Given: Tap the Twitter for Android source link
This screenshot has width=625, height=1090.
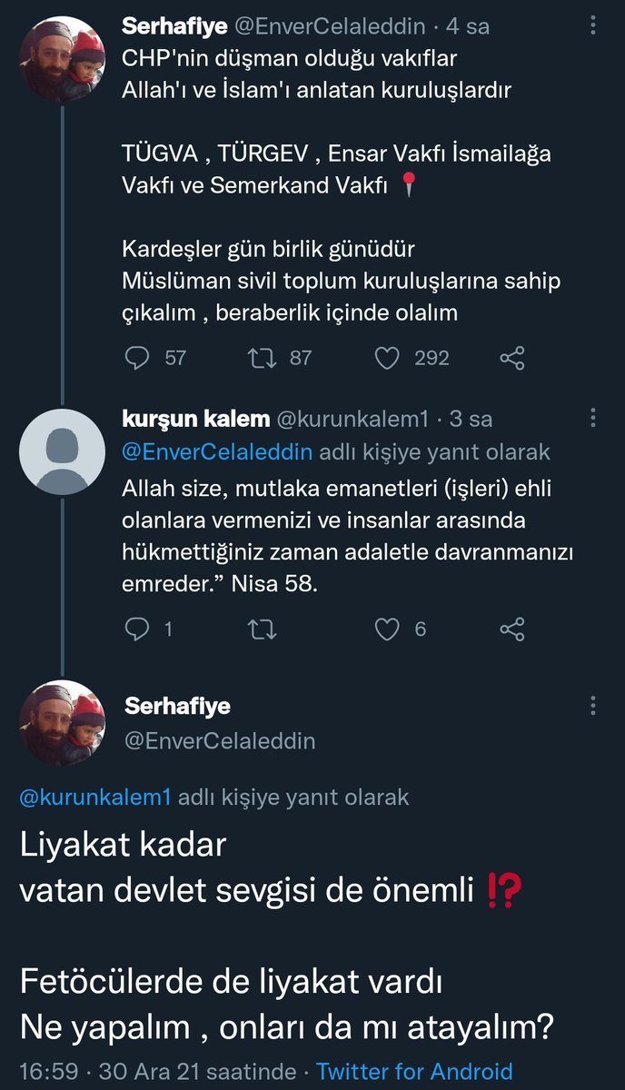Looking at the screenshot, I should pyautogui.click(x=414, y=1072).
